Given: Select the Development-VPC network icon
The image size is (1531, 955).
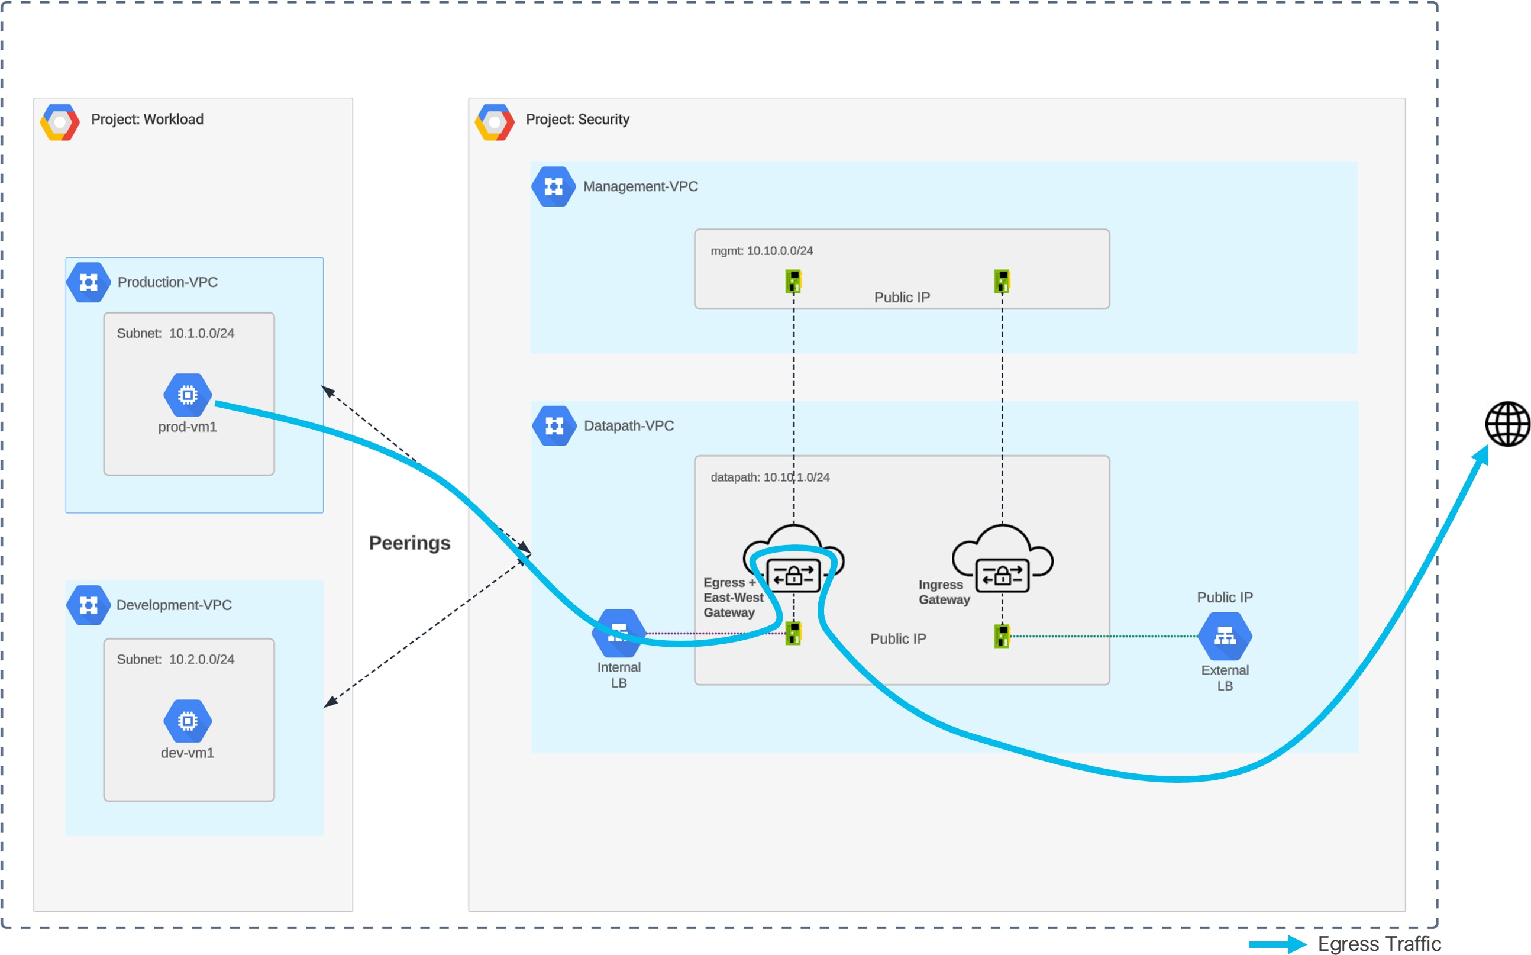Looking at the screenshot, I should pyautogui.click(x=89, y=605).
